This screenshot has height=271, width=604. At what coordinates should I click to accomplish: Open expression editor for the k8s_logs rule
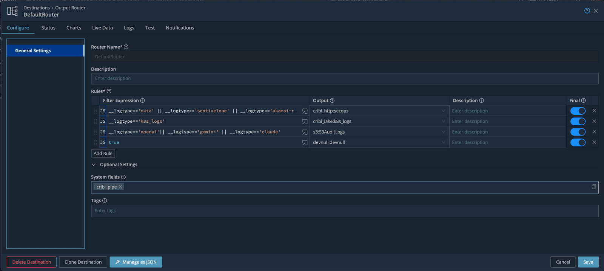305,122
